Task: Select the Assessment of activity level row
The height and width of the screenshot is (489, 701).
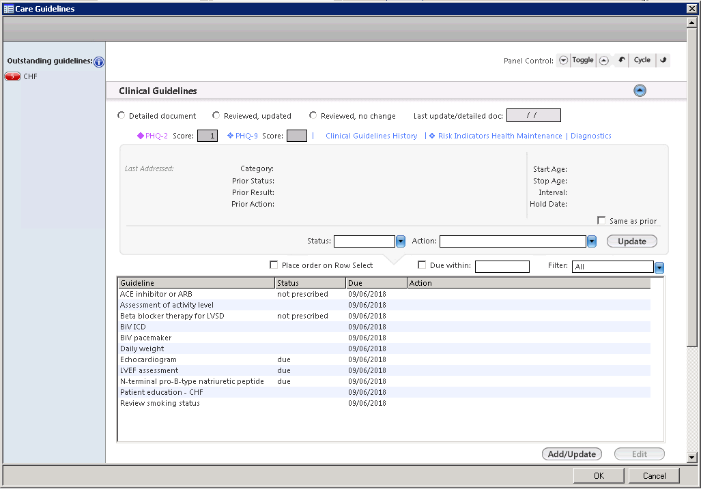Action: click(x=384, y=305)
